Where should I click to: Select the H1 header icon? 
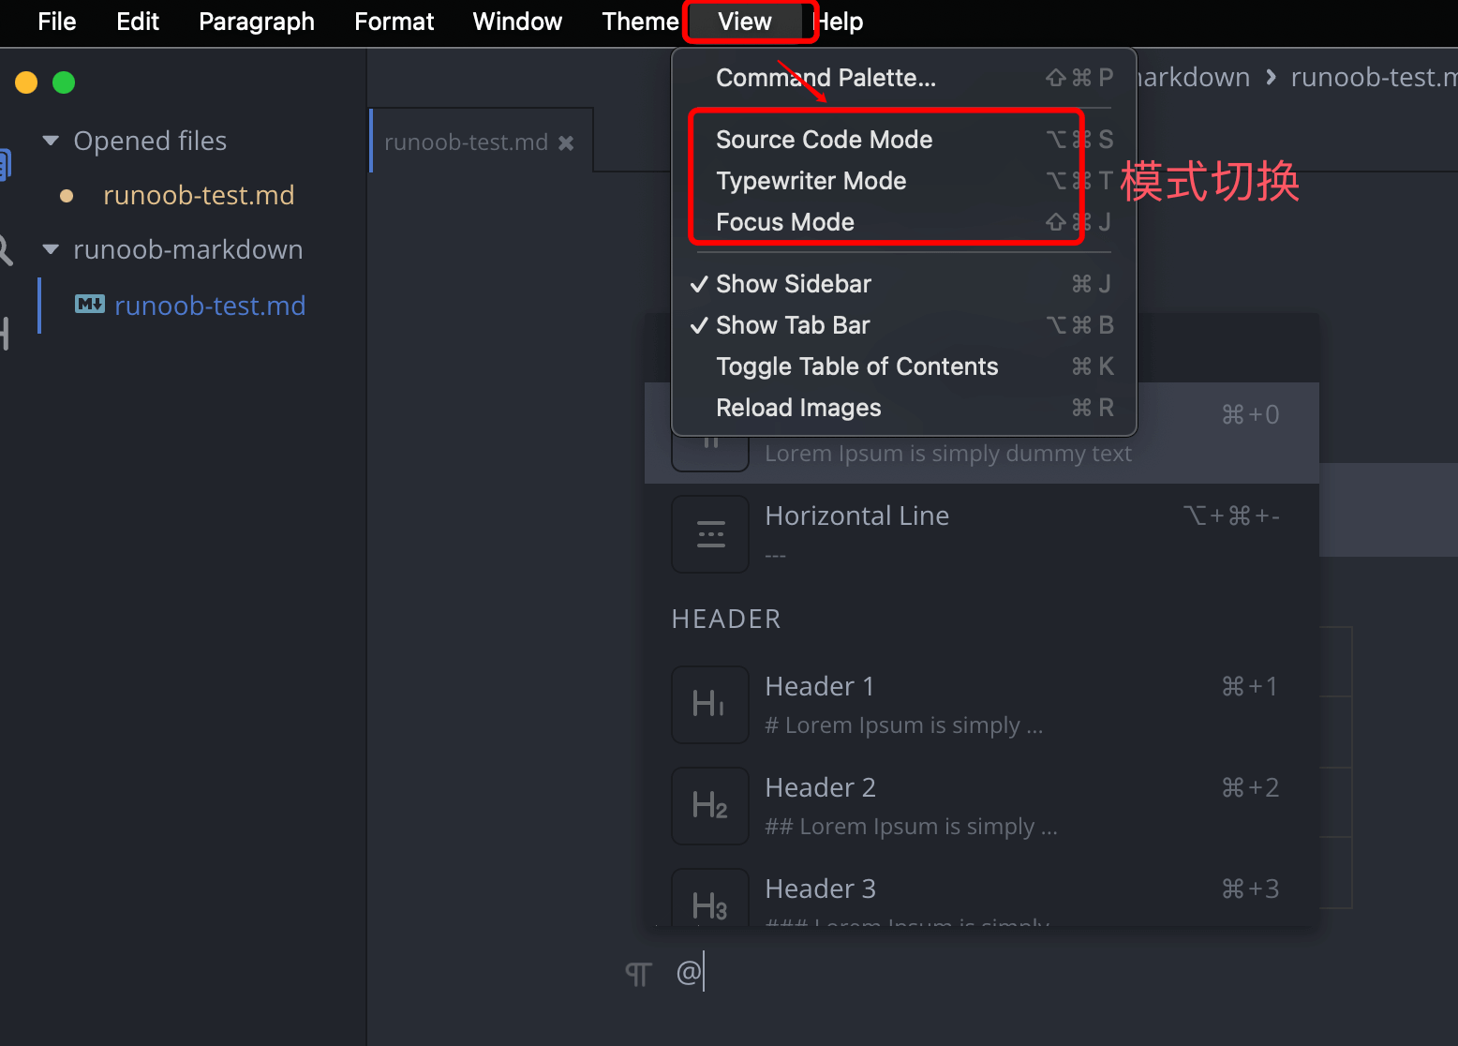[710, 705]
